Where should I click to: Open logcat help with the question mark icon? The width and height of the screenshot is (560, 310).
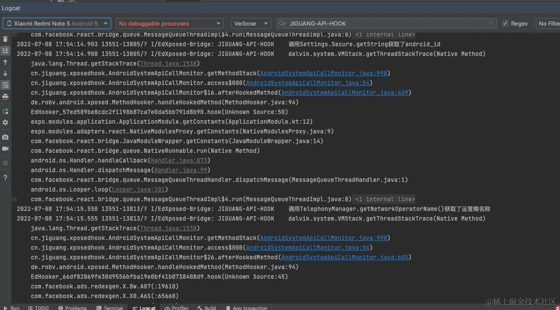pos(5,177)
